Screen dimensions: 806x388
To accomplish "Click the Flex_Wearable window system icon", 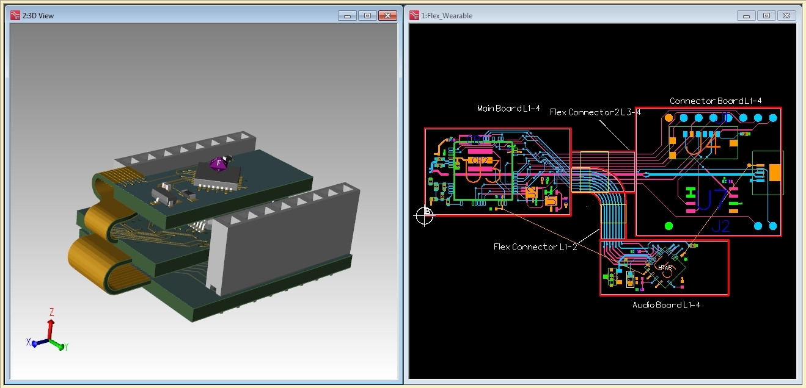I will pos(414,15).
